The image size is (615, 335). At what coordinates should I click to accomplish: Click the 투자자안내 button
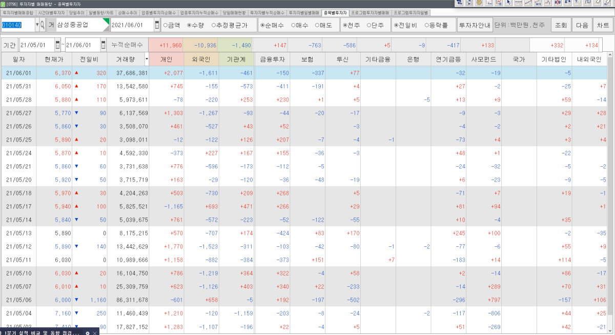pyautogui.click(x=474, y=25)
